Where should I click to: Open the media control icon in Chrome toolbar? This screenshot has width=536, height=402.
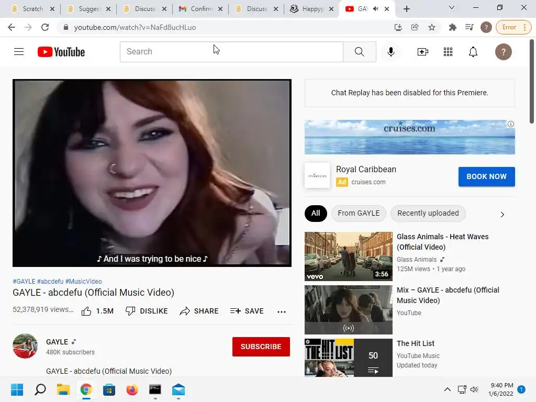(470, 27)
